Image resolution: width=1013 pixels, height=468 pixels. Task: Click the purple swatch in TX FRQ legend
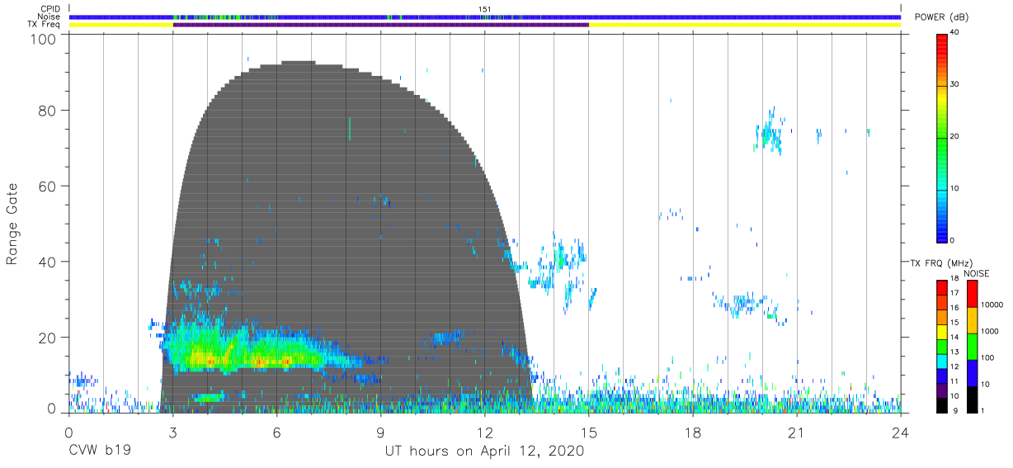[941, 390]
